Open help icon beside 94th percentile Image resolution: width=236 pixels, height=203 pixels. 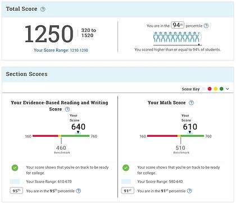point(206,26)
